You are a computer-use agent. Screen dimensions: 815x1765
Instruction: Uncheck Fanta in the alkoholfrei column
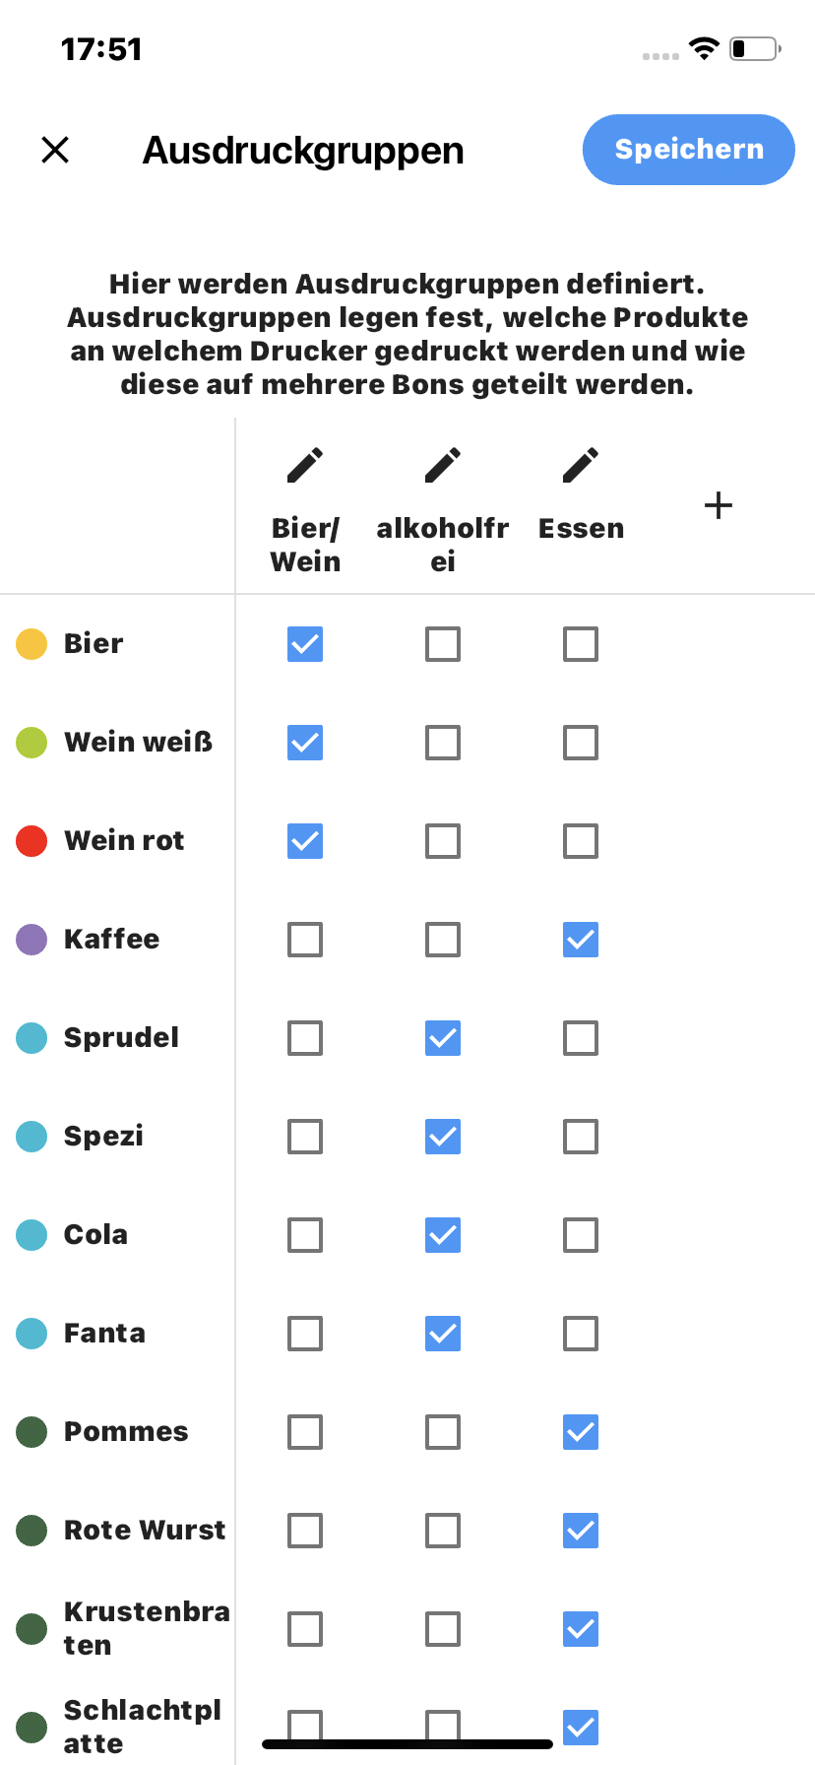click(x=443, y=1334)
